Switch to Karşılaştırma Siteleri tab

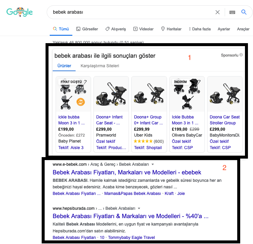point(100,66)
